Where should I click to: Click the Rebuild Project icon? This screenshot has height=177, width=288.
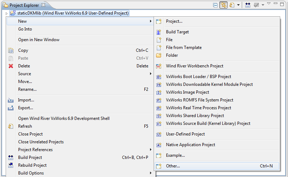pyautogui.click(x=11, y=165)
